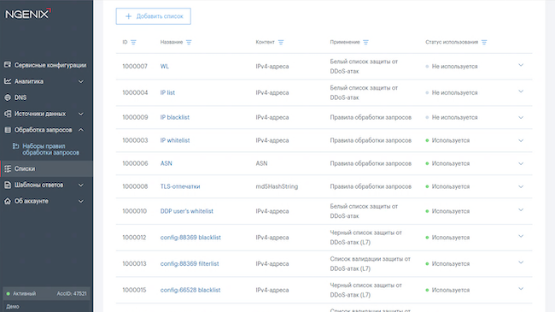The width and height of the screenshot is (555, 312).
Task: Open the Применение column filter icon
Action: pos(365,42)
